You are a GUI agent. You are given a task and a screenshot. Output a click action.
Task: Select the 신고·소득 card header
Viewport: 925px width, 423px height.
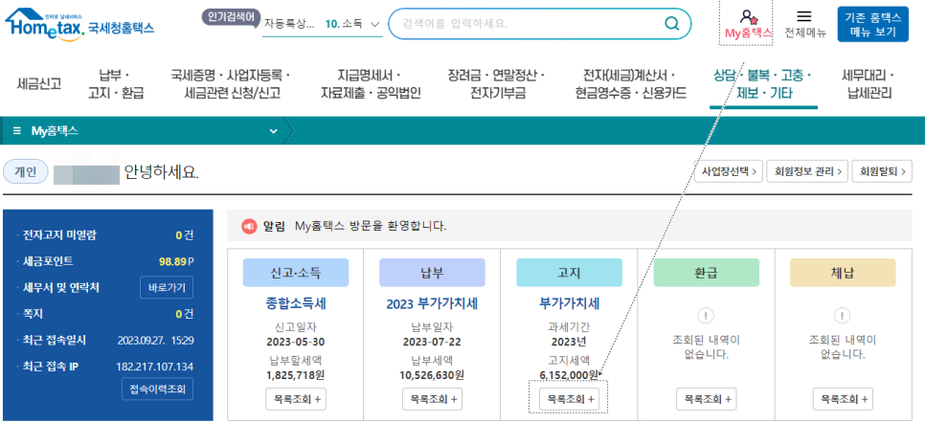tap(296, 273)
